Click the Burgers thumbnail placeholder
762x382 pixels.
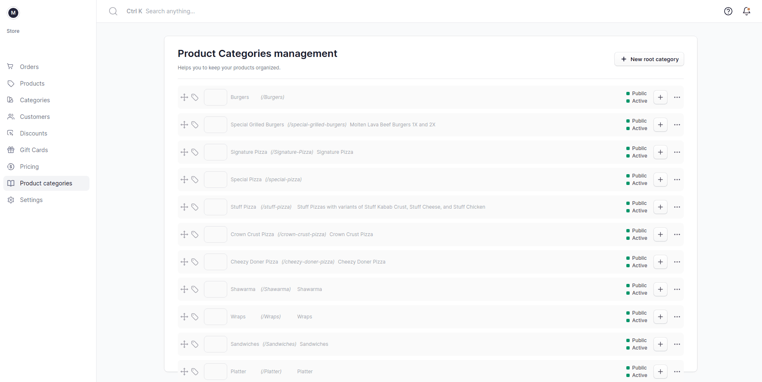tap(216, 97)
